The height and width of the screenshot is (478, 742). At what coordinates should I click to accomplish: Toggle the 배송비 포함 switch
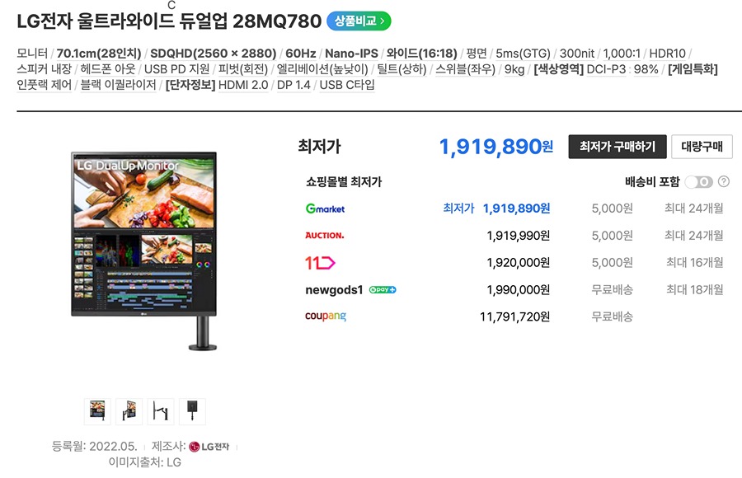click(699, 182)
